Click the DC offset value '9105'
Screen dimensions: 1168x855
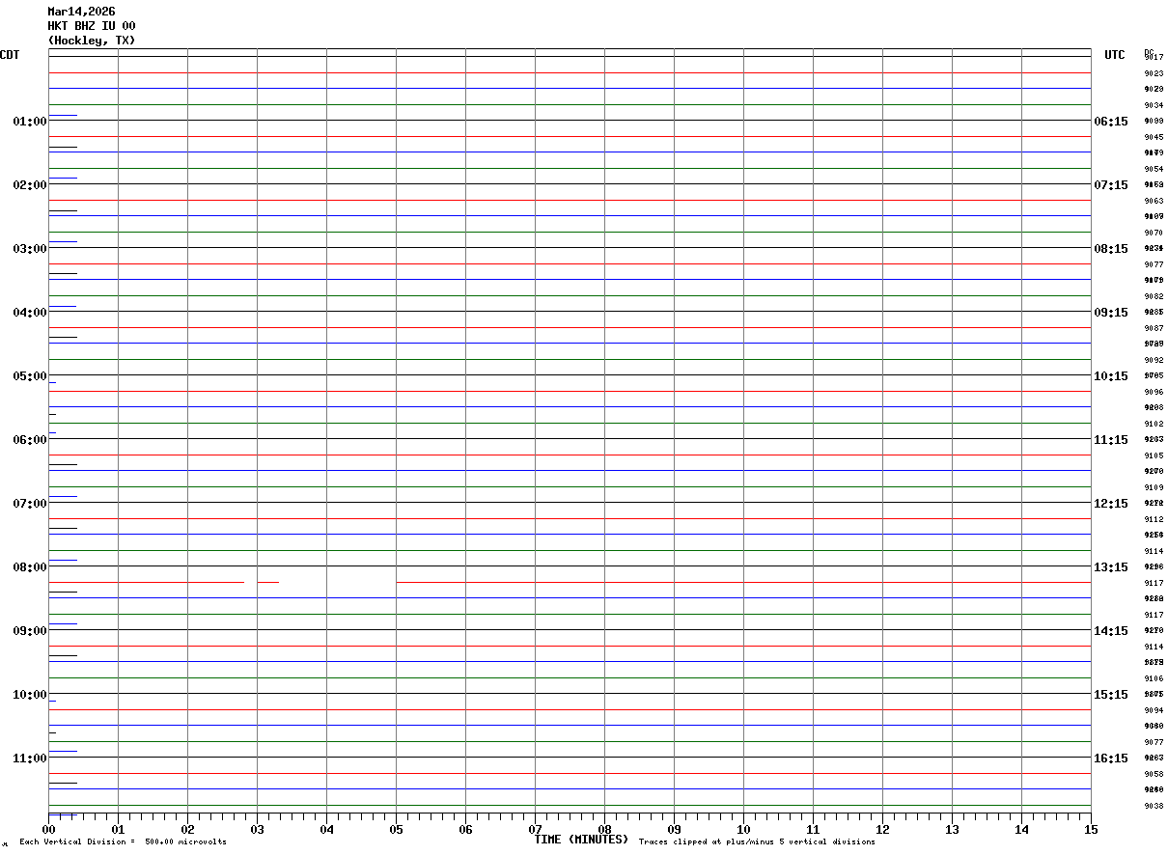pos(1153,455)
